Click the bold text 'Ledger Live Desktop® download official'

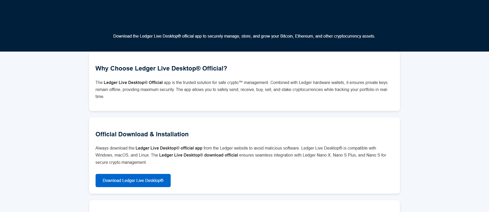tap(198, 155)
